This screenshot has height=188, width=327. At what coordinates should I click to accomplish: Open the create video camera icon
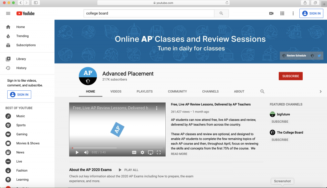(271, 13)
